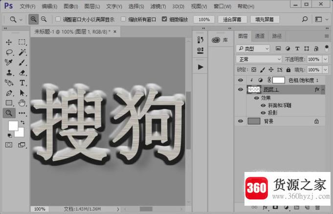Check 缩放所有窗口 checkbox
Image resolution: width=333 pixels, height=214 pixels.
pyautogui.click(x=123, y=19)
